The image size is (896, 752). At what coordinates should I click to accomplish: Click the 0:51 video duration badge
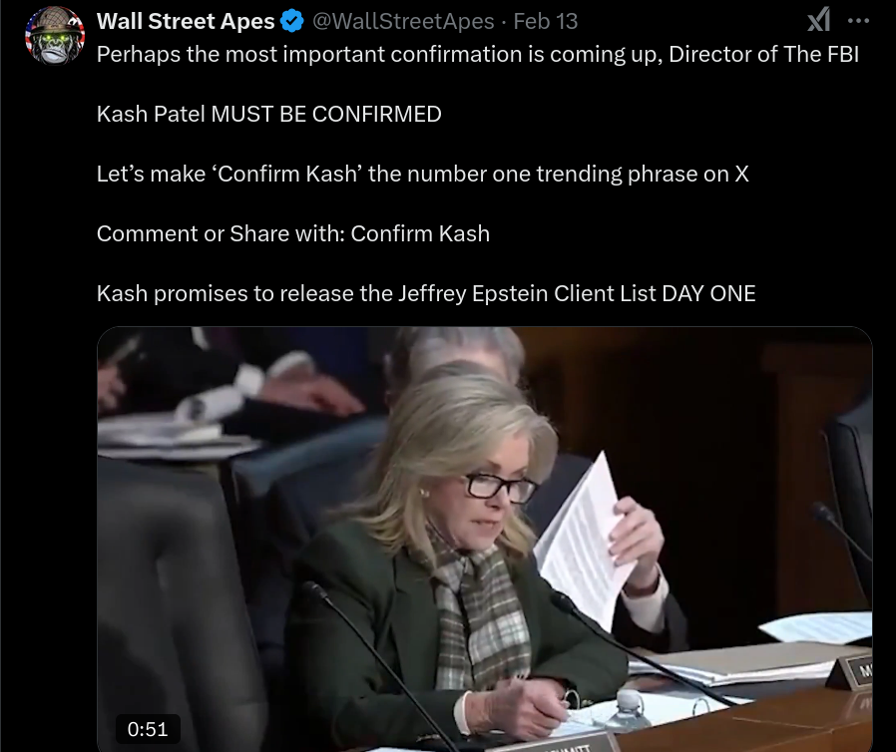pyautogui.click(x=148, y=729)
